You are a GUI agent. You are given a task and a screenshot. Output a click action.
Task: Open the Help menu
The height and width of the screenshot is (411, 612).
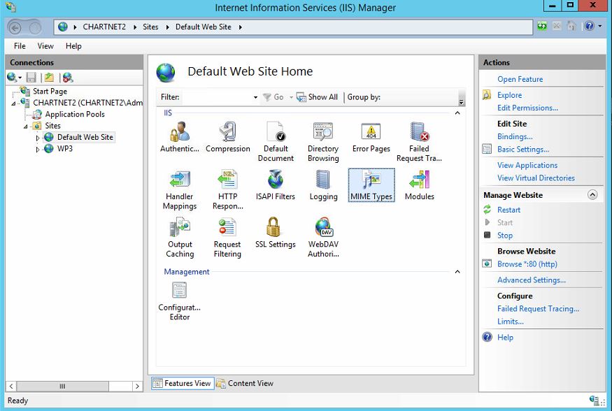tap(73, 46)
